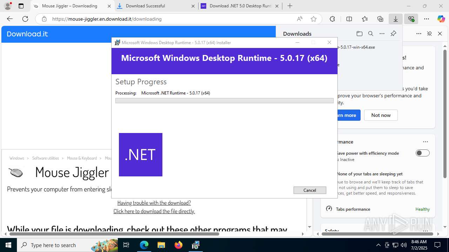View site information lock icon
The width and height of the screenshot is (449, 252).
(x=44, y=19)
